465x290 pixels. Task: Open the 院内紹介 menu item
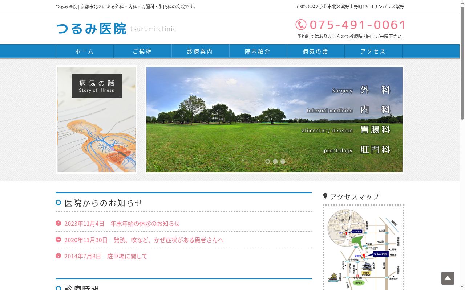coord(258,51)
